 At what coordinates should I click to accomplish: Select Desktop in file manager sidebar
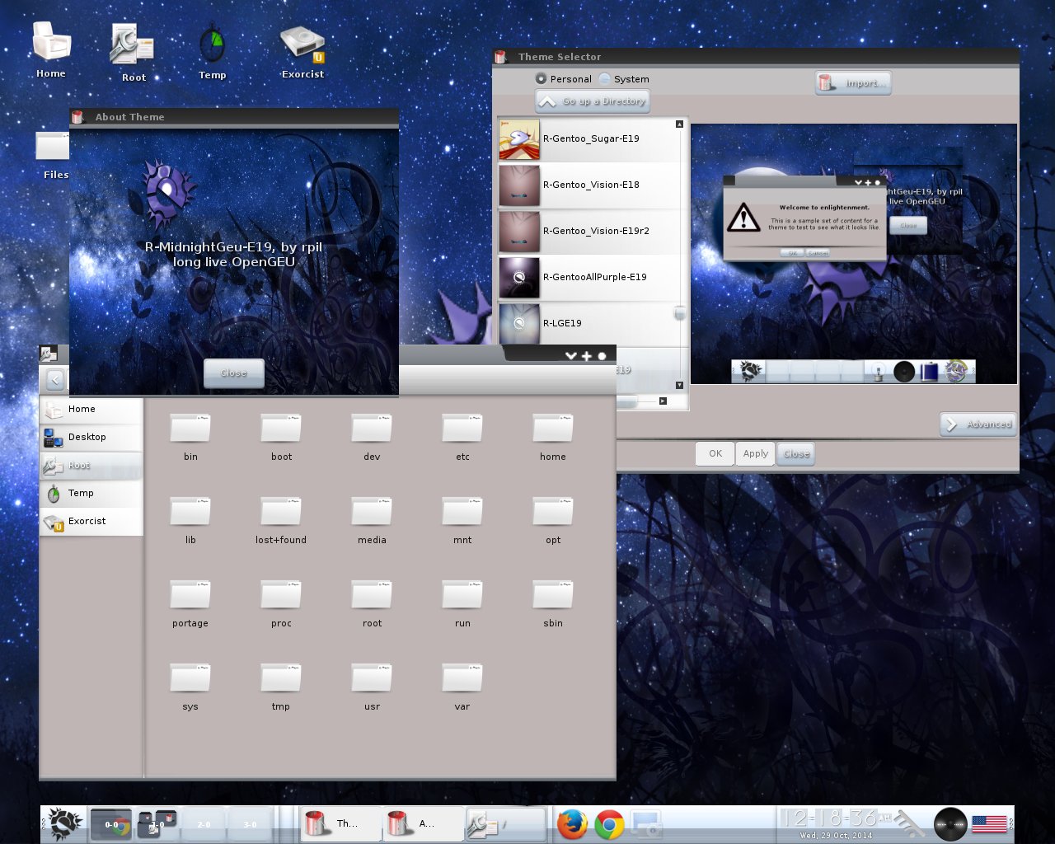[91, 438]
